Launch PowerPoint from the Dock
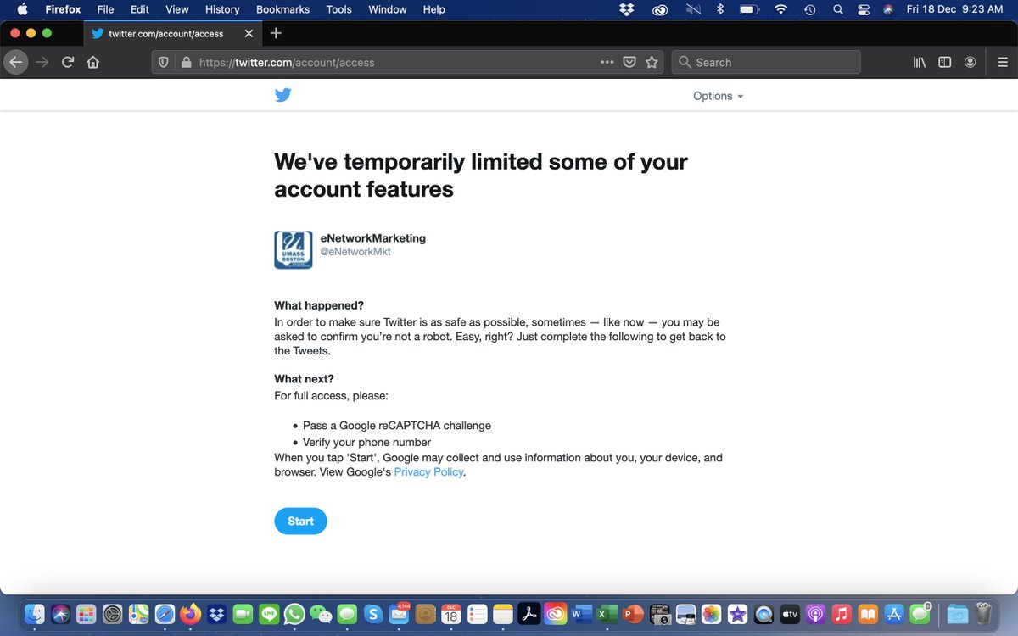 coord(633,613)
